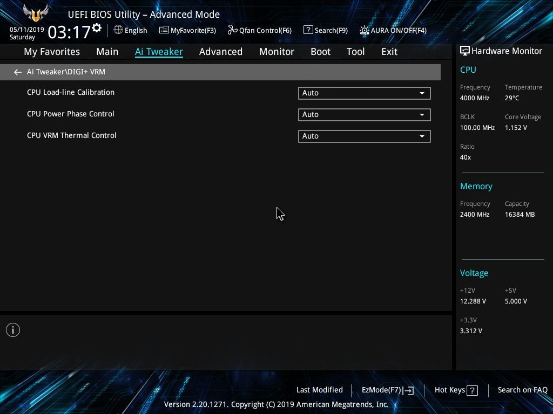The height and width of the screenshot is (414, 553).
Task: Click the Core Voltage value 1.152 V
Action: (x=516, y=128)
